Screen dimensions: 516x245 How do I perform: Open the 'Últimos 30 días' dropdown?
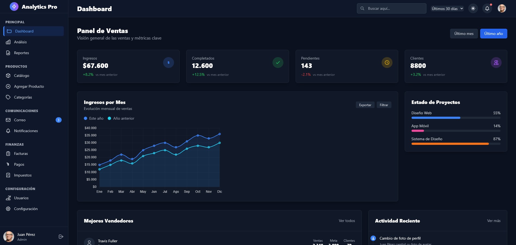[x=447, y=9]
